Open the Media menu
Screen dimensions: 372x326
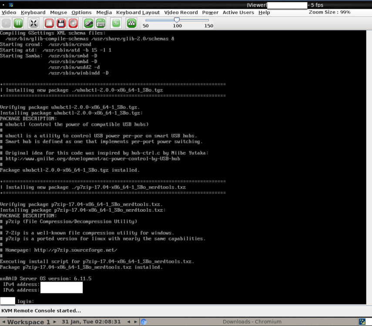point(104,13)
